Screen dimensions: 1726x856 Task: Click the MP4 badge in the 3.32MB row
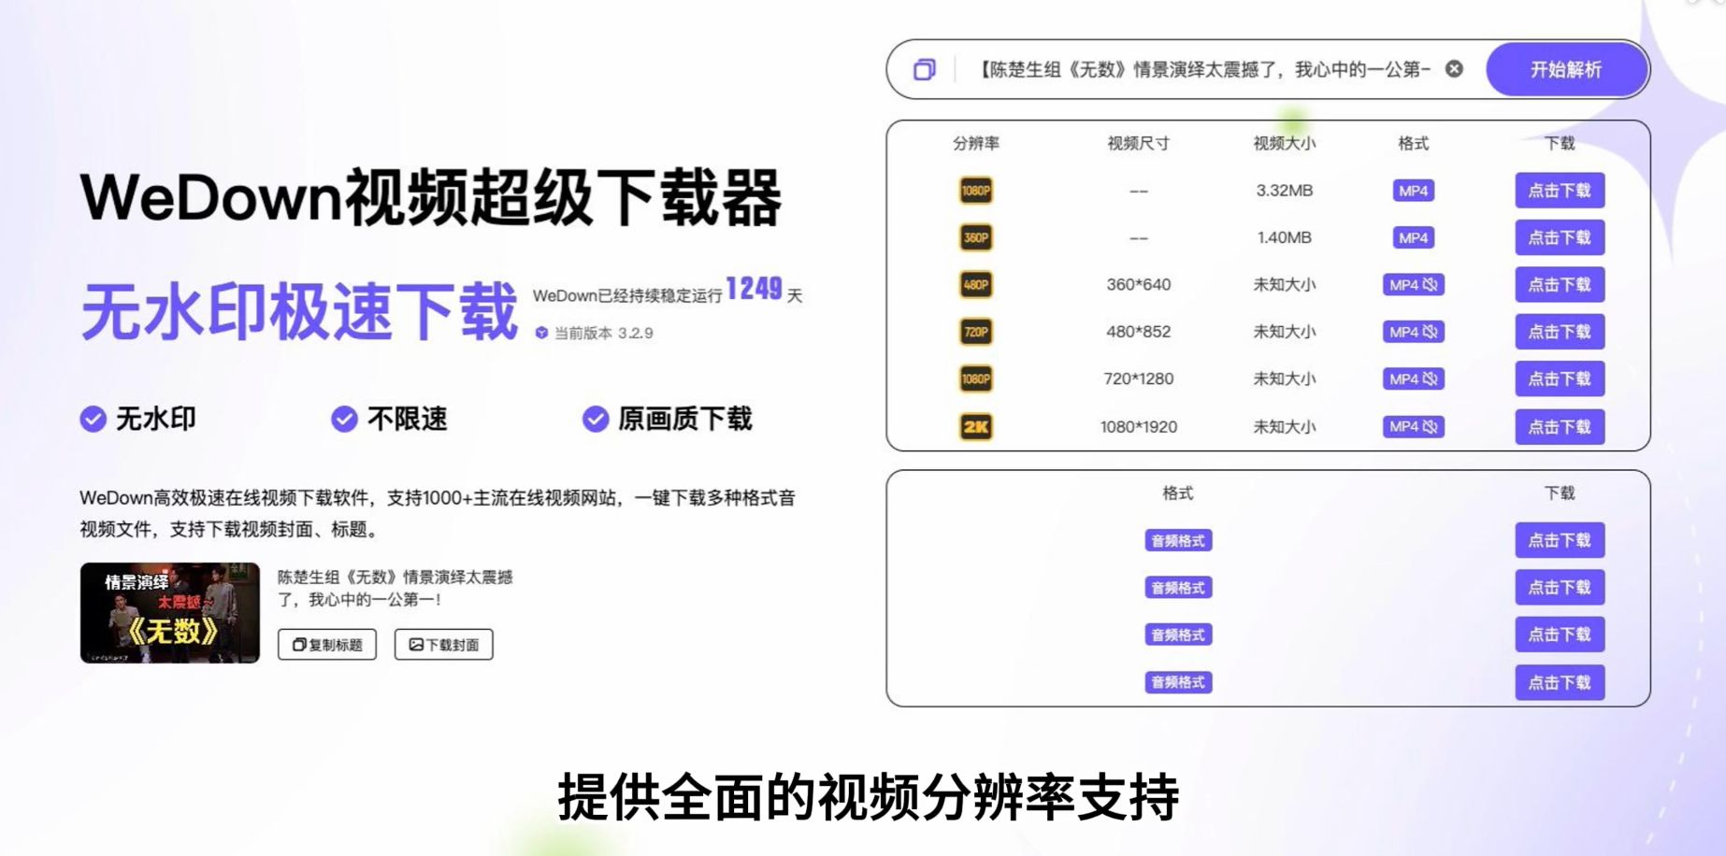(x=1413, y=191)
